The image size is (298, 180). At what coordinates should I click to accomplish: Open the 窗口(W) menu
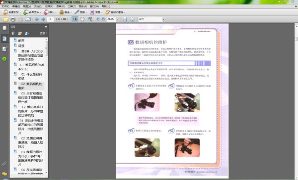tap(94, 6)
